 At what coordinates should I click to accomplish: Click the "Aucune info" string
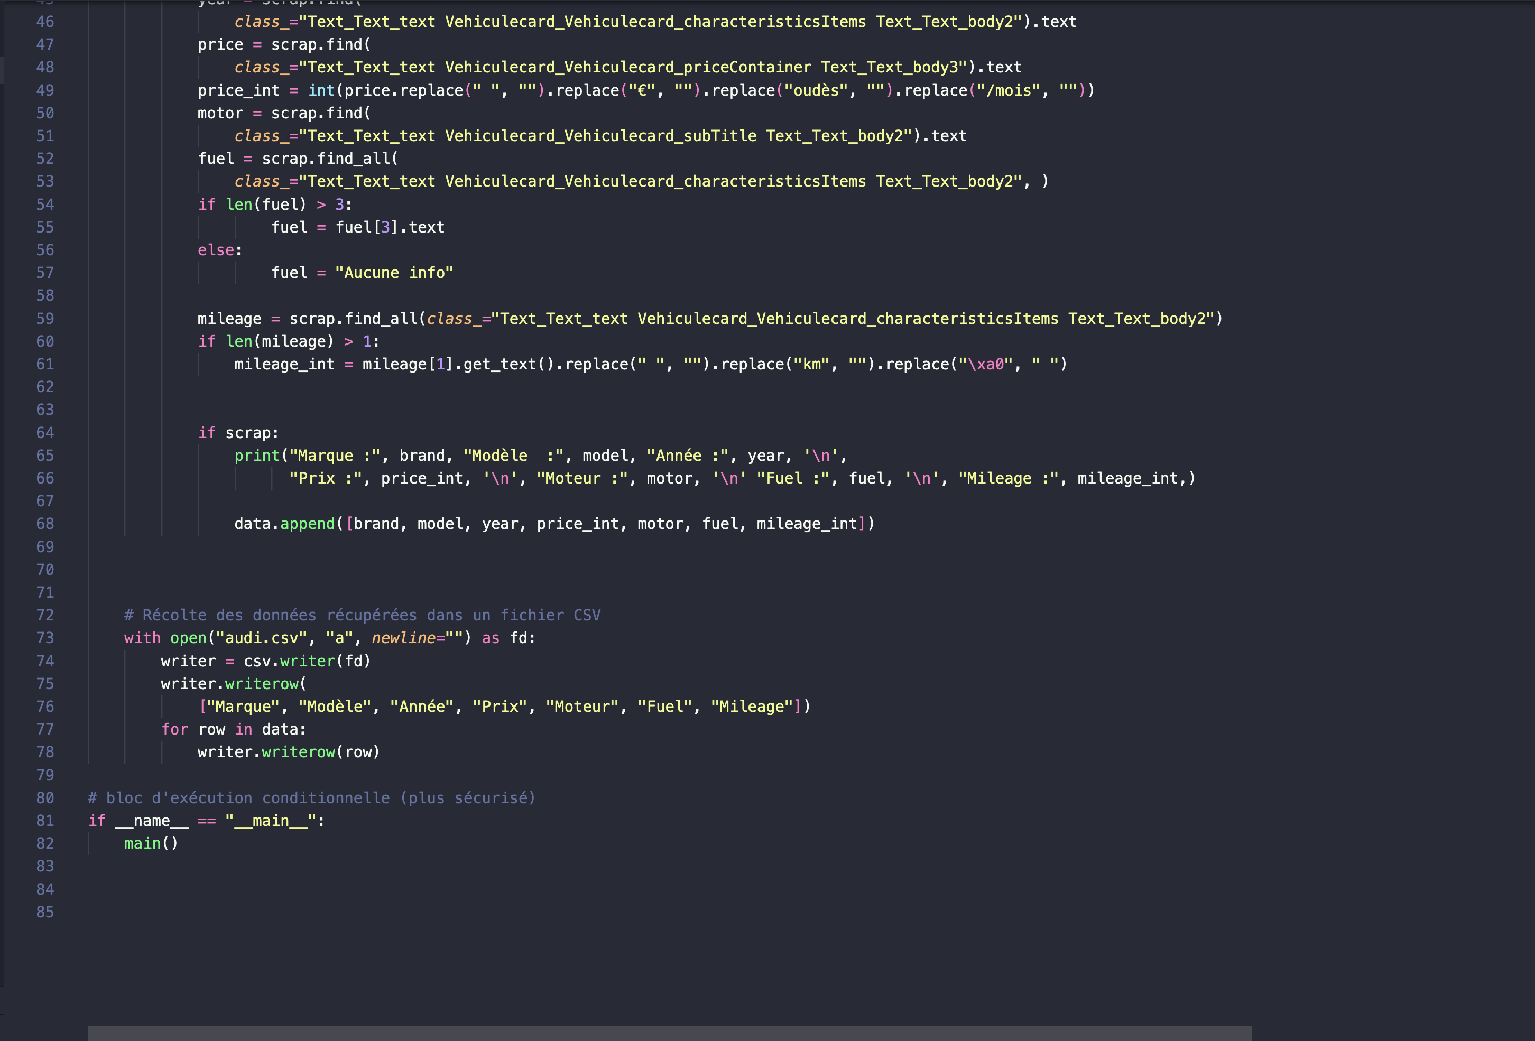[394, 273]
